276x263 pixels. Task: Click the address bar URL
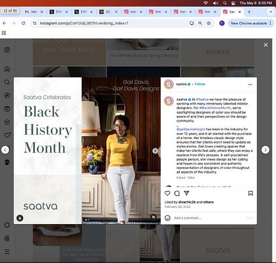pos(84,23)
